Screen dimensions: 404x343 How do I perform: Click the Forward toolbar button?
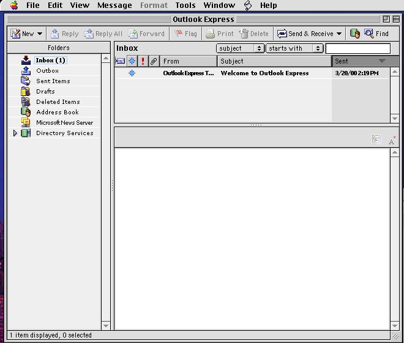146,34
